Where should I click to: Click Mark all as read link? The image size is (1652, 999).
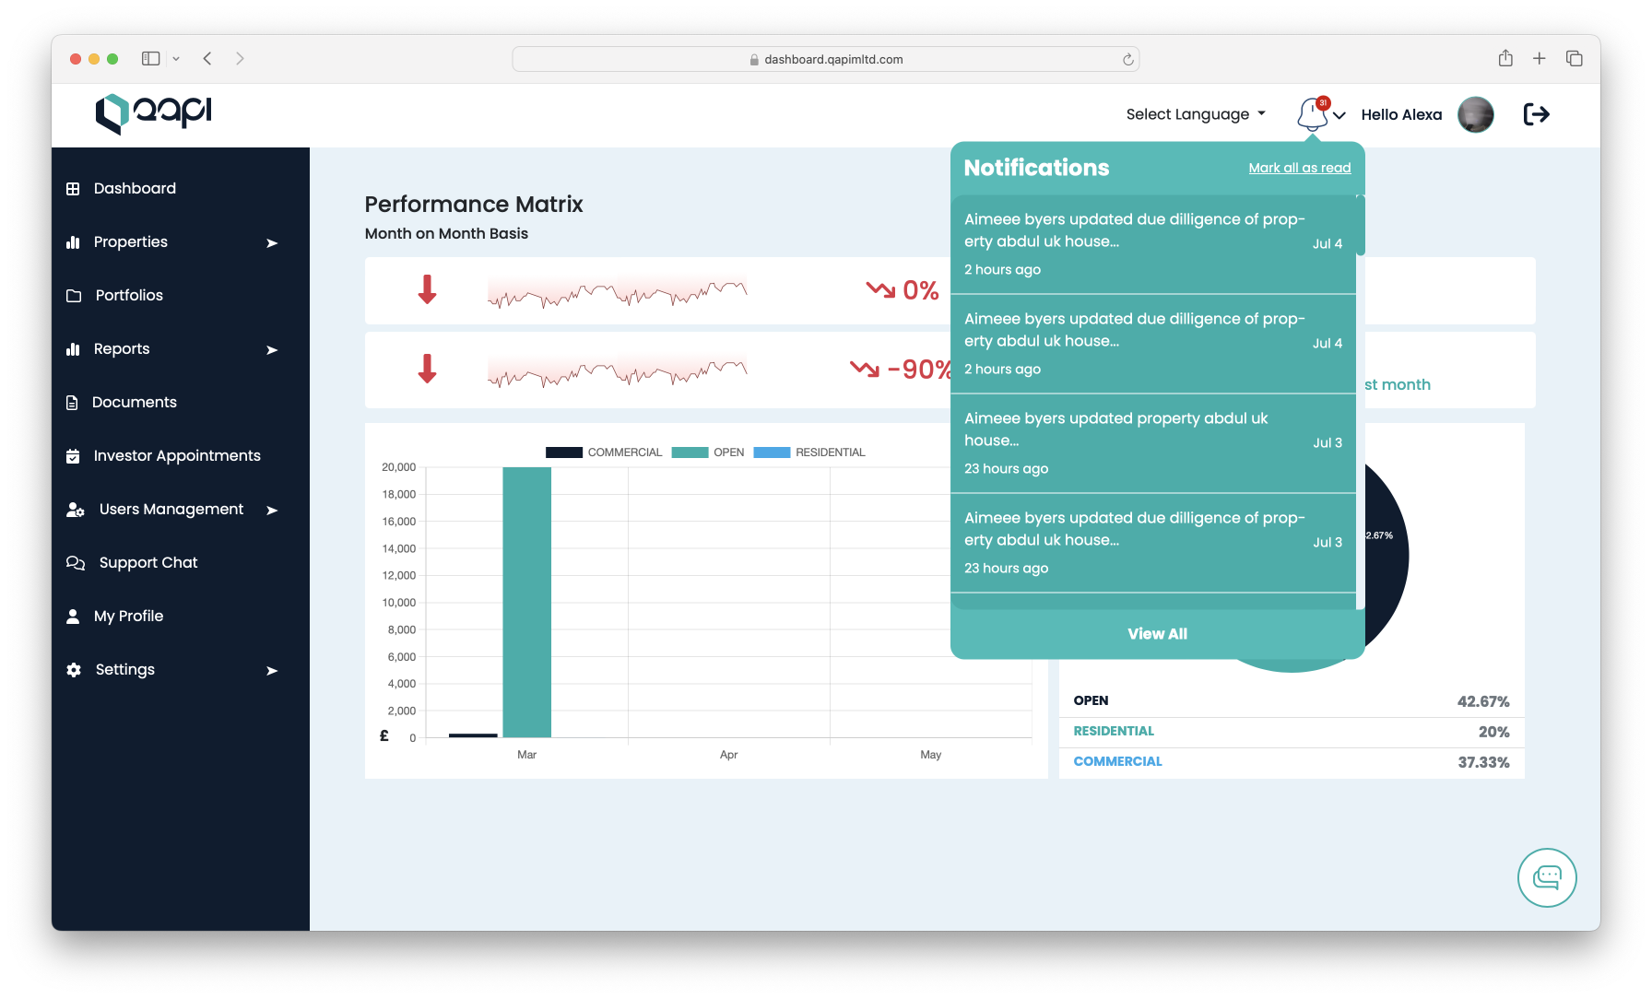coord(1299,168)
